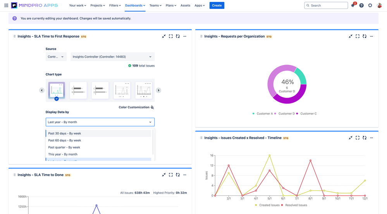Select Past quarter - By week option
The image size is (387, 214).
click(x=98, y=147)
